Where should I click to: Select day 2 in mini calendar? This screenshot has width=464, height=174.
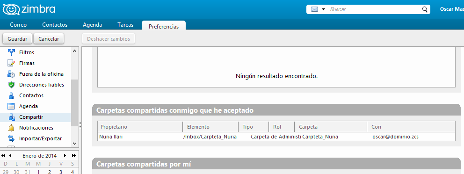click(x=50, y=172)
